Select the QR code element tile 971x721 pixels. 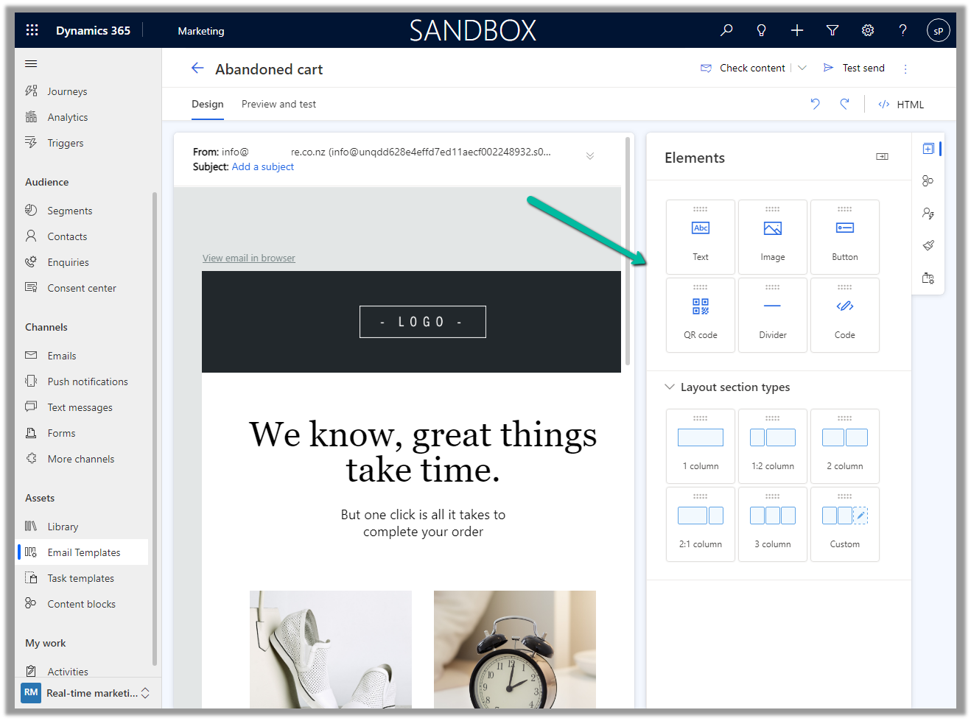click(x=701, y=315)
